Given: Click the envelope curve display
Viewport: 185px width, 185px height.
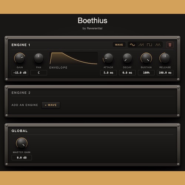Looking at the screenshot, I should point(74,58).
